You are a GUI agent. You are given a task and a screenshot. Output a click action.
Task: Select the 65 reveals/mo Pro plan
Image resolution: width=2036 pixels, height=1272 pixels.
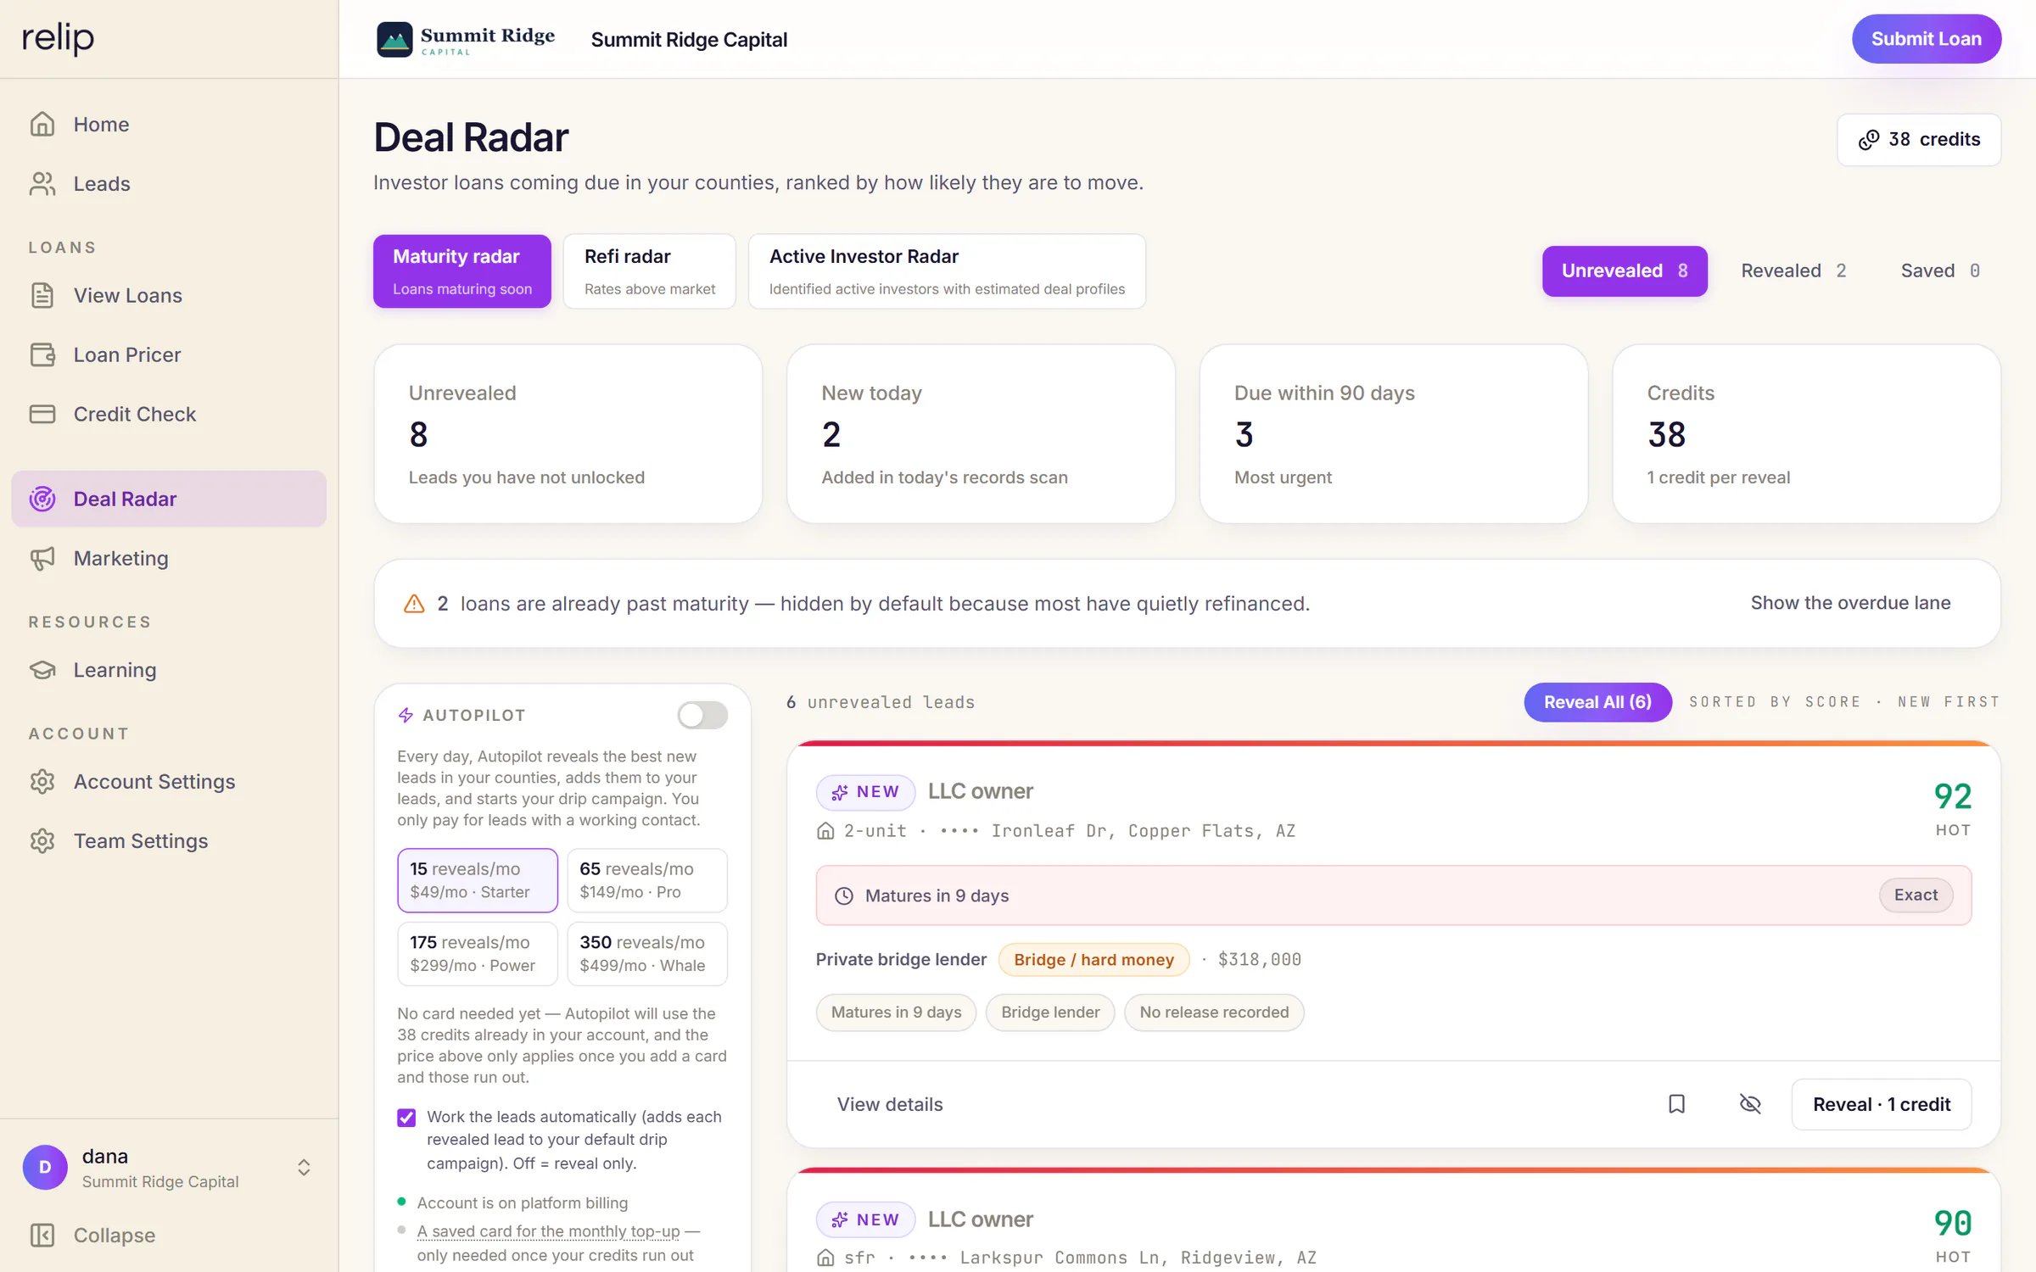pos(647,880)
